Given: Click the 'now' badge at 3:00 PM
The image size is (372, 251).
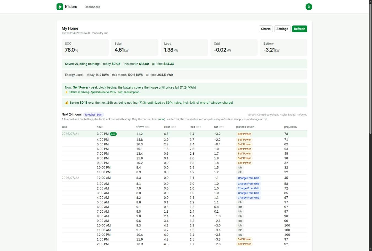Looking at the screenshot, I should click(113, 134).
